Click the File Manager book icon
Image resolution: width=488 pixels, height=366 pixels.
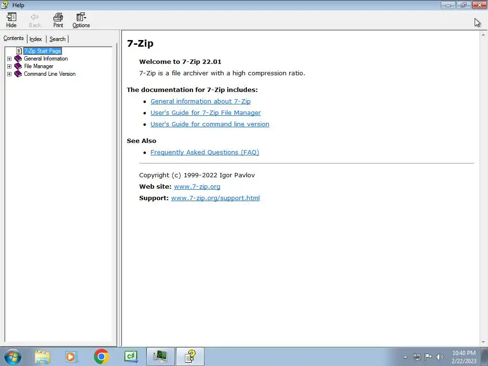click(x=18, y=66)
